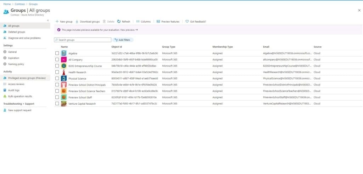Open Deleted groups in sidebar

(16, 32)
